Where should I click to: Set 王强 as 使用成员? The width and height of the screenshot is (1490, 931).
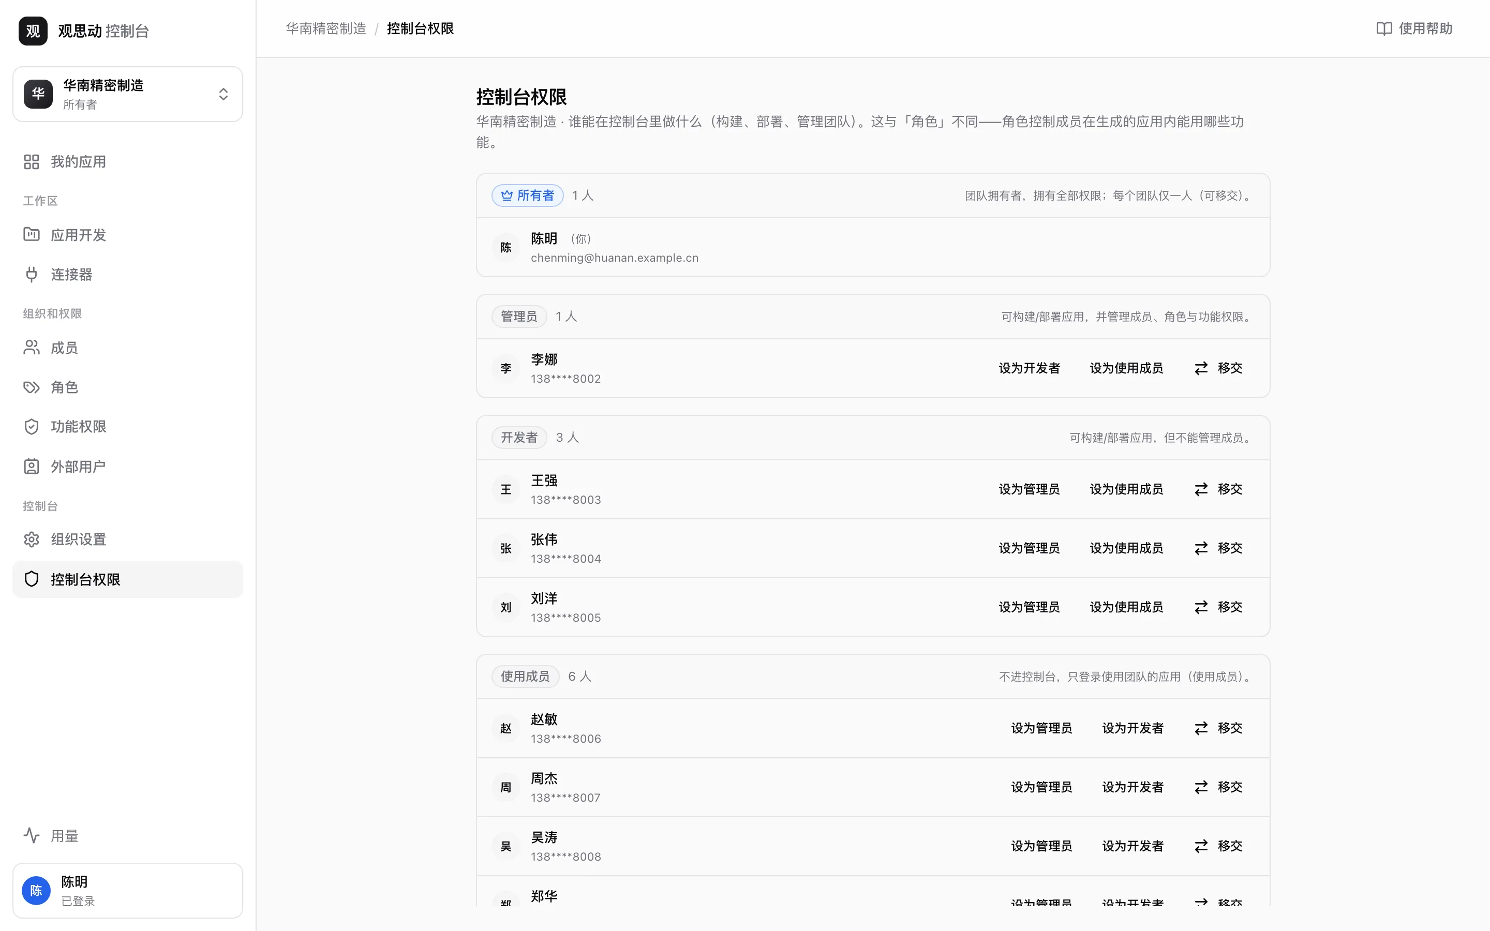1126,489
